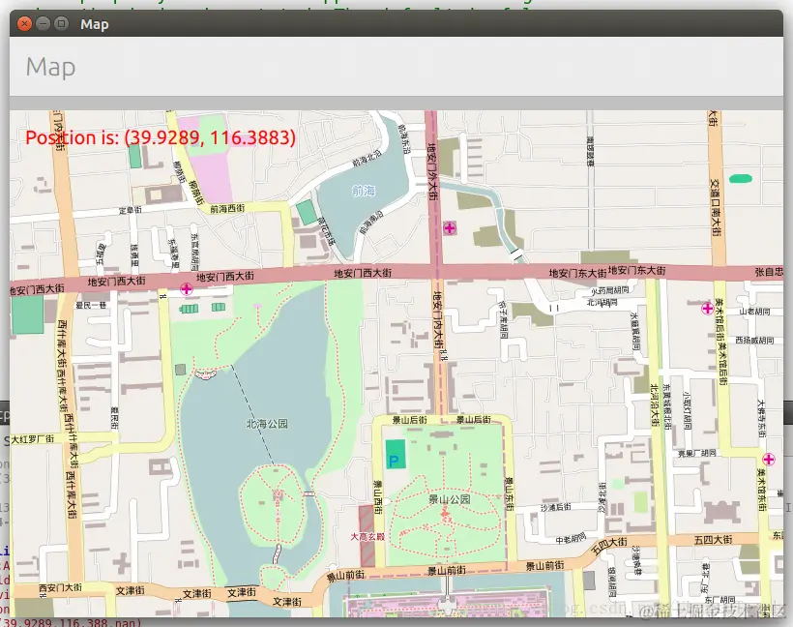The width and height of the screenshot is (793, 627).
Task: Click the hospital marker near 亮果厂胡同
Action: 769,459
